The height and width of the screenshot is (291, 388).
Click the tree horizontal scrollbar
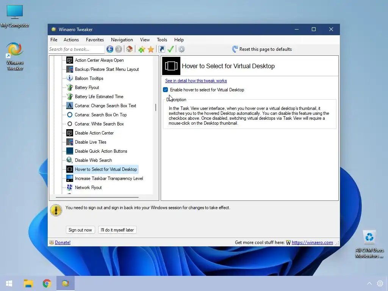pyautogui.click(x=97, y=197)
